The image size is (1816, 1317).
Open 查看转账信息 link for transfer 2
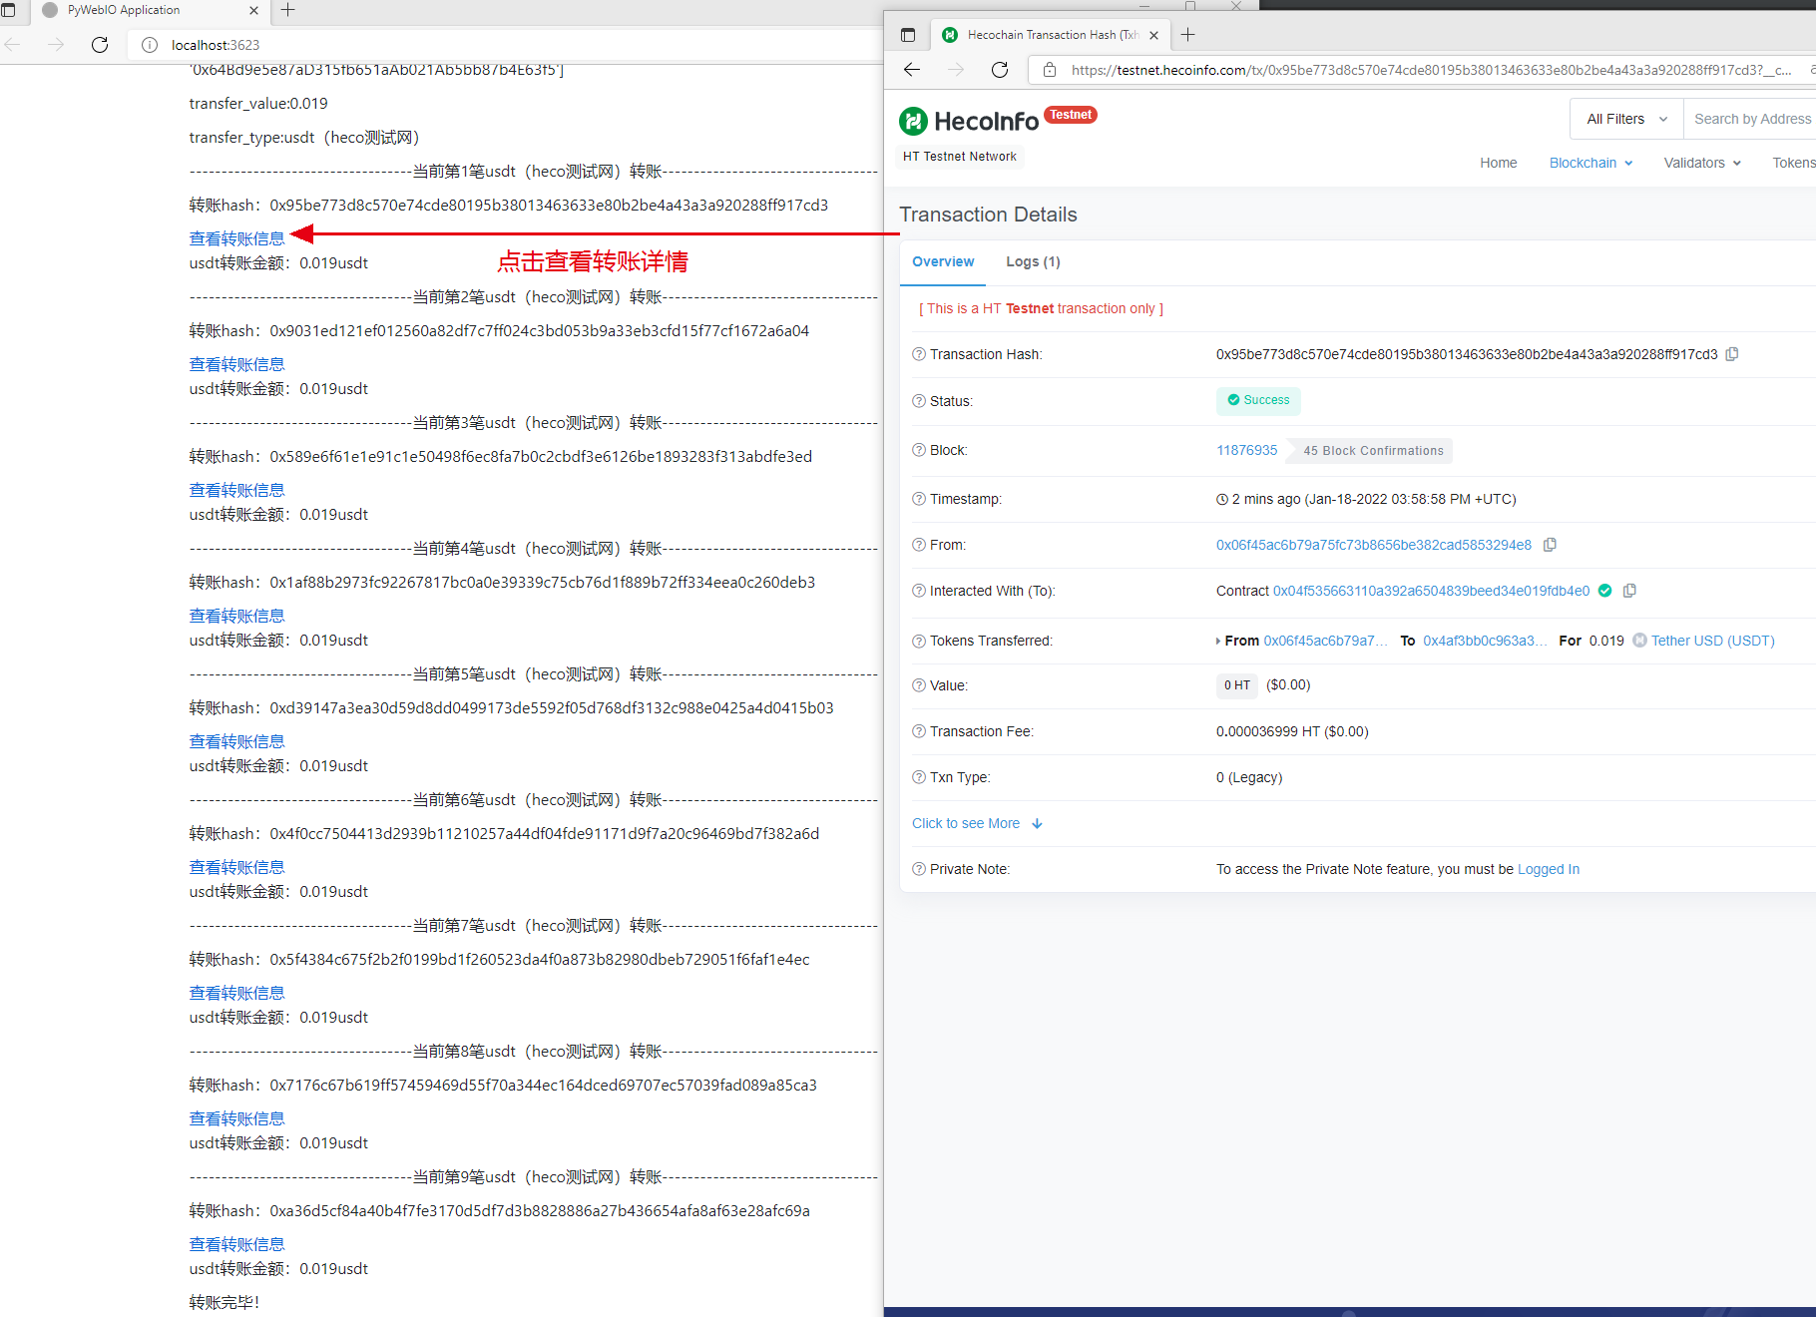coord(236,364)
